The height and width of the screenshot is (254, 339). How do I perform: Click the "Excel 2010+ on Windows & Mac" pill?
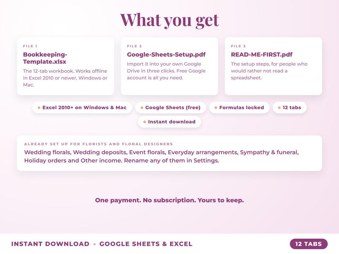(x=82, y=107)
